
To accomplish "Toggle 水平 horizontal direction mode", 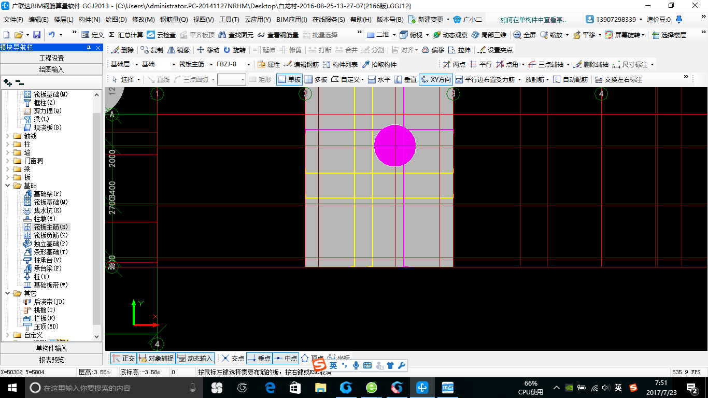I will coord(379,79).
